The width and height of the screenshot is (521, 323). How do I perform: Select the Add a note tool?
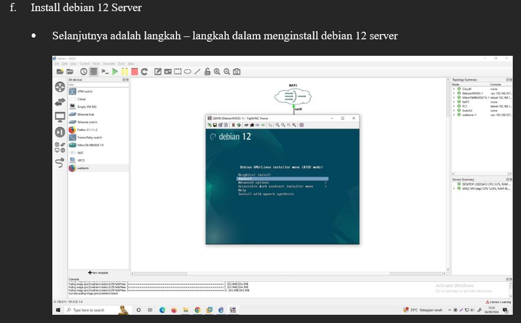[158, 72]
